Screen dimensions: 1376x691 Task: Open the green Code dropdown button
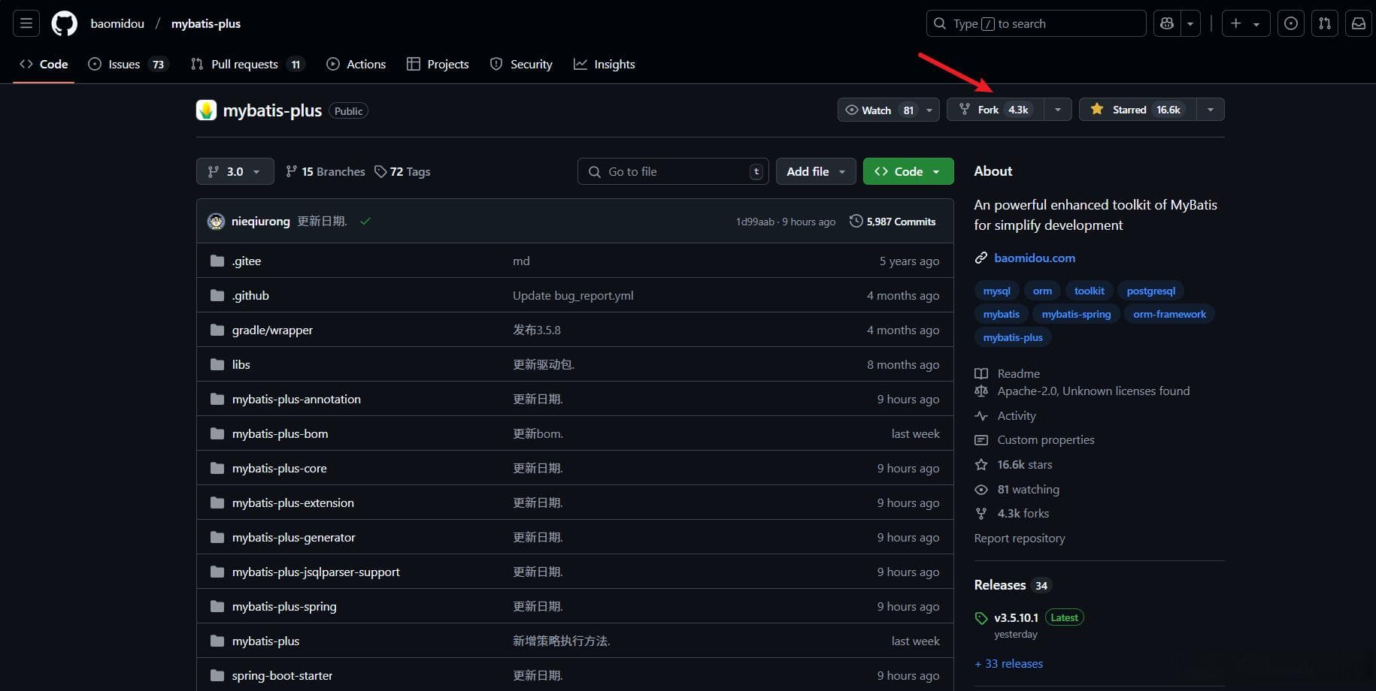(908, 171)
